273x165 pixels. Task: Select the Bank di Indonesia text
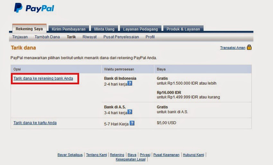pyautogui.click(x=120, y=78)
